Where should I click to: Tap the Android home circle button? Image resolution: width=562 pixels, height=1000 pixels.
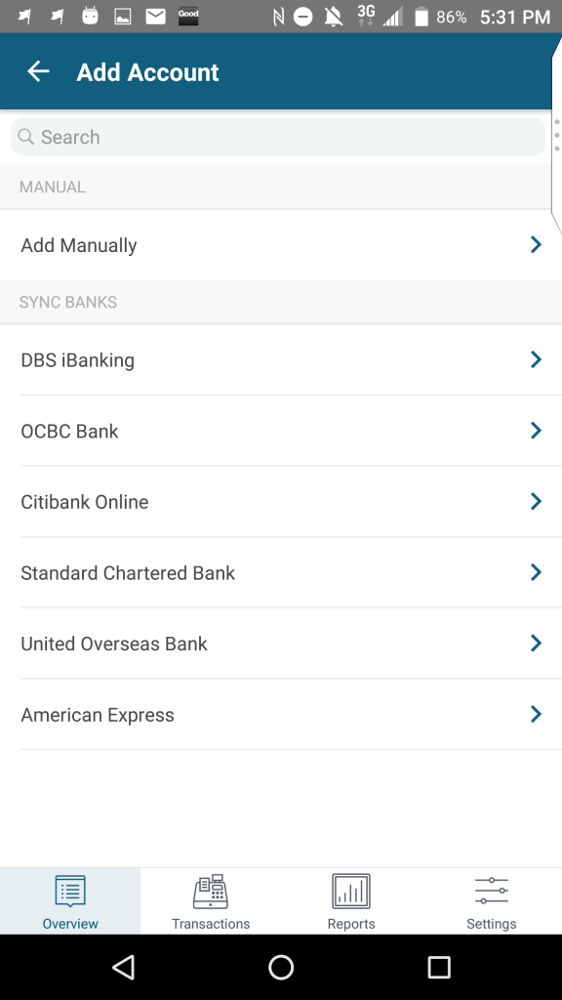[281, 968]
